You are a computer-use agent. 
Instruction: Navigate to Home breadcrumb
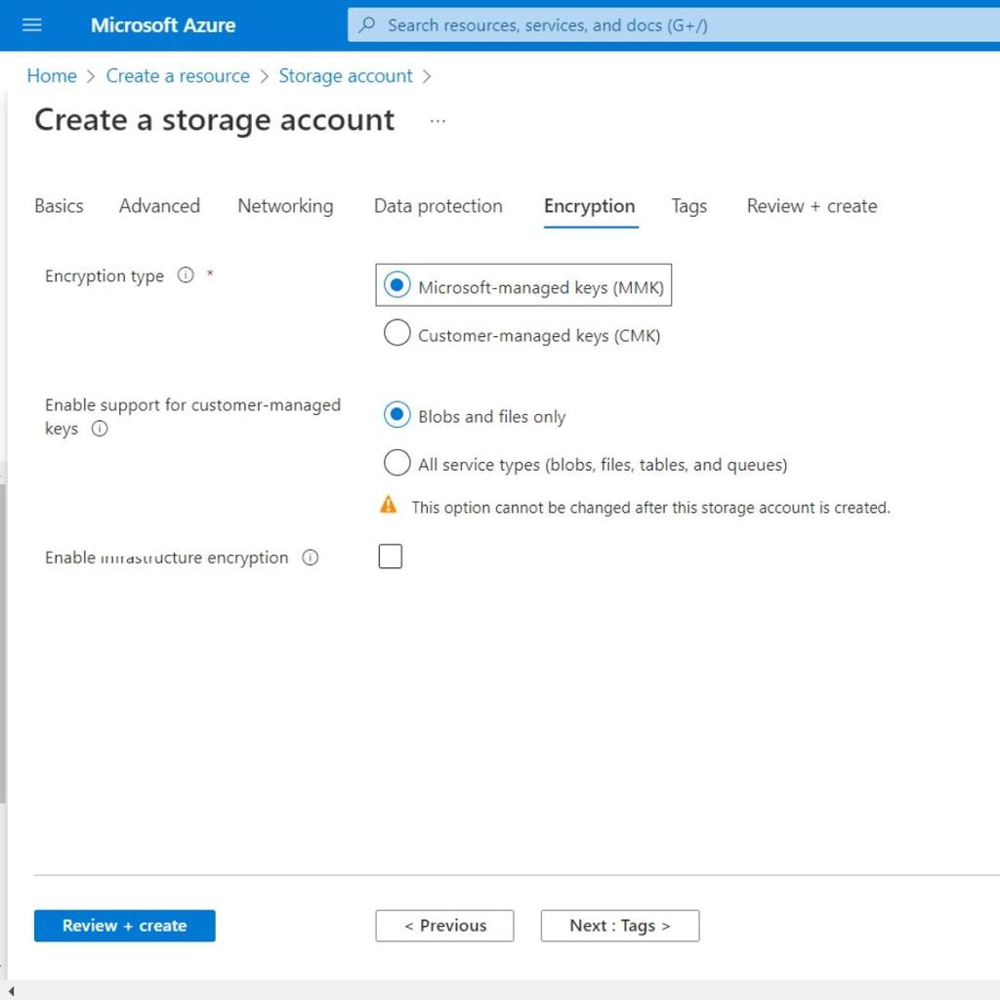pos(52,76)
